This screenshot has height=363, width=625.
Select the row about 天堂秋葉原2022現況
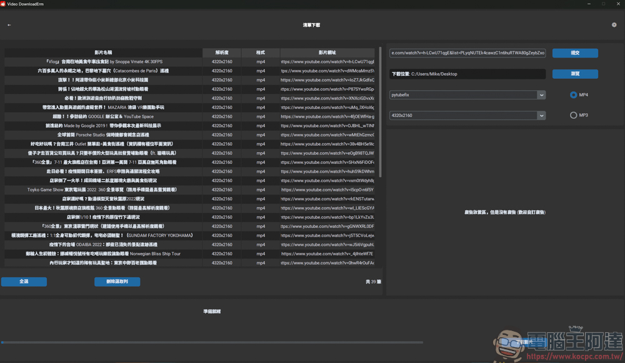click(189, 199)
